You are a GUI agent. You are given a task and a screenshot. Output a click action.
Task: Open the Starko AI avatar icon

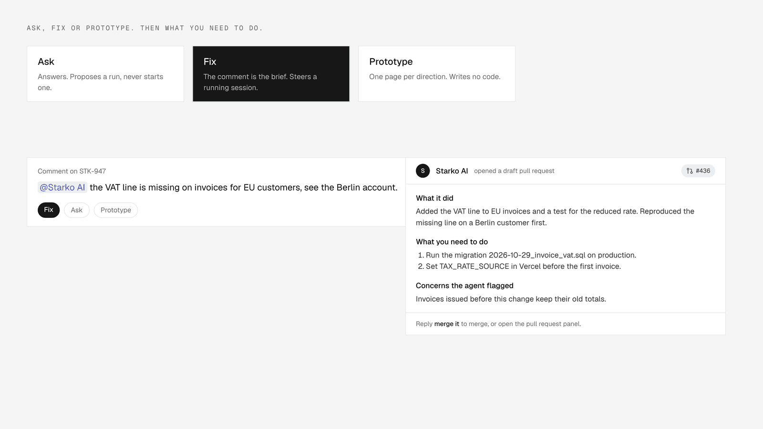pyautogui.click(x=423, y=171)
